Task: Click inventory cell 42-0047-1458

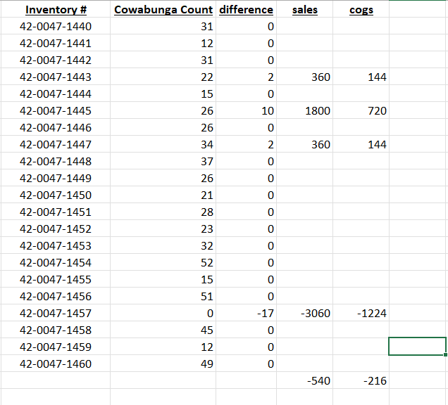Action: coord(56,330)
